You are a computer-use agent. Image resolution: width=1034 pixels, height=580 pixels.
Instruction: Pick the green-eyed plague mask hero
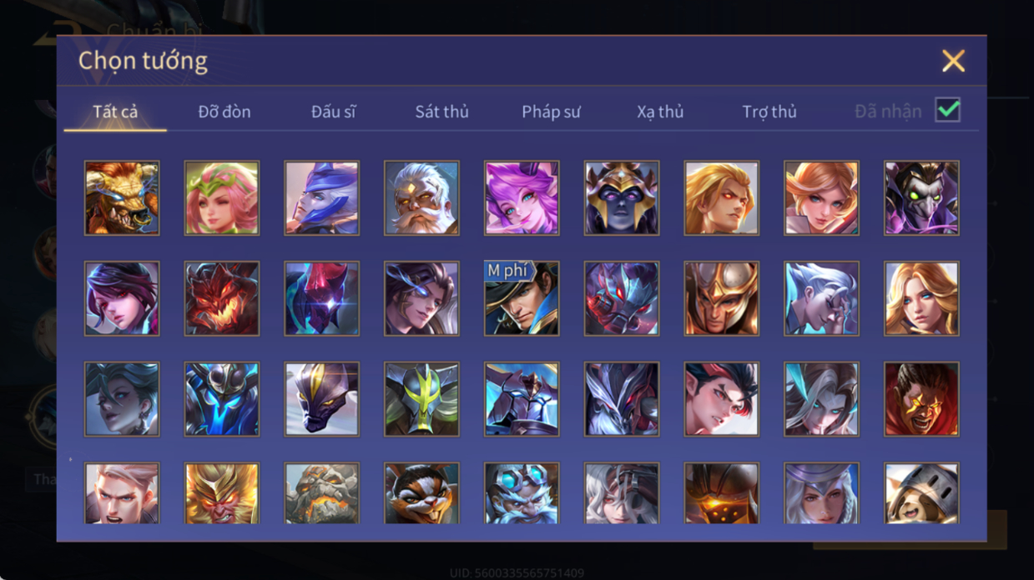[x=921, y=198]
